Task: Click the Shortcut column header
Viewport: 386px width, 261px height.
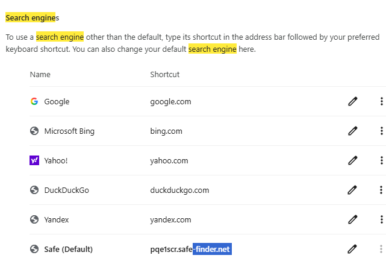Action: coord(165,75)
